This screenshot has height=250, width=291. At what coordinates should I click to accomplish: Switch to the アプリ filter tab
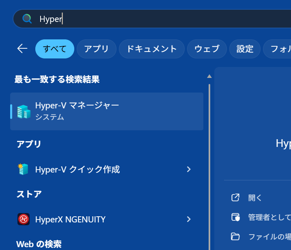pyautogui.click(x=97, y=49)
